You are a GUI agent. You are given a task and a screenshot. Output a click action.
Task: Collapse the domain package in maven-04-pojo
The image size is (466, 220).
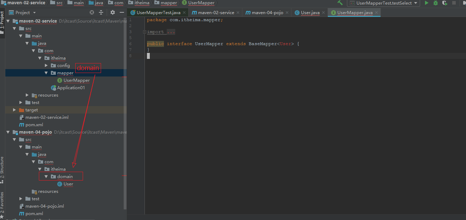(46, 176)
